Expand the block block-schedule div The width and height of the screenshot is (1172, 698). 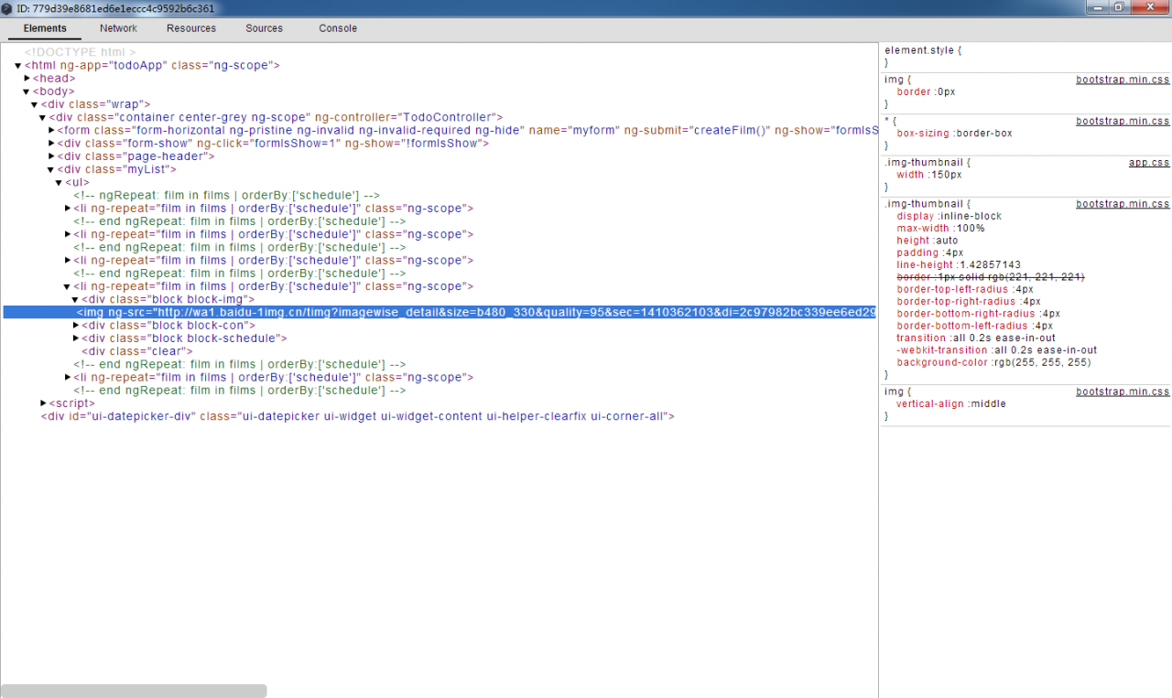[77, 338]
